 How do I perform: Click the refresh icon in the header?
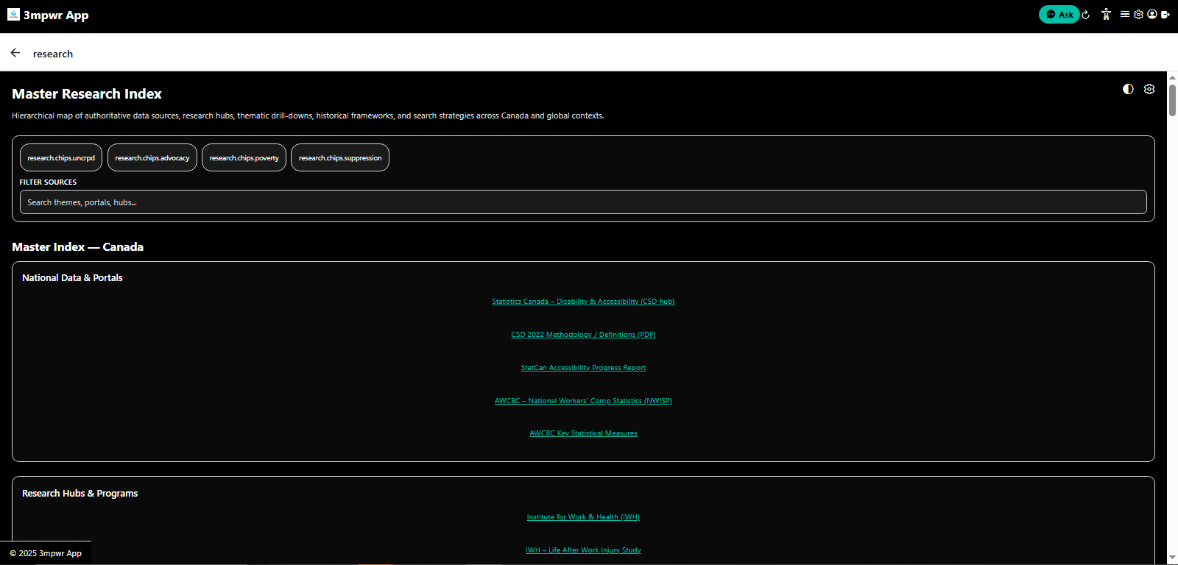pos(1085,15)
